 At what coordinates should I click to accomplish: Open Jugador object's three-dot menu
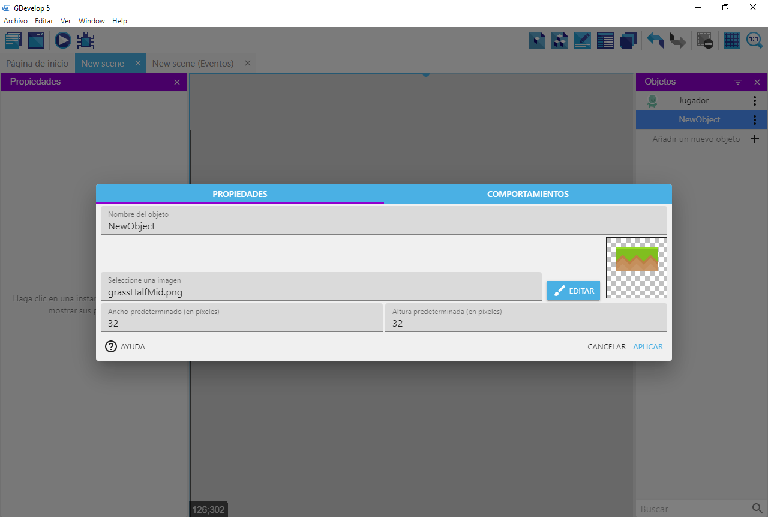pos(755,101)
